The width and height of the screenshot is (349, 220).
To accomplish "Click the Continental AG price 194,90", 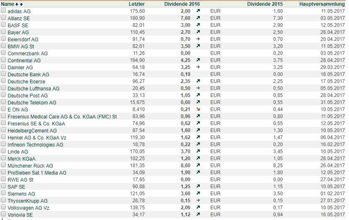I will point(137,60).
